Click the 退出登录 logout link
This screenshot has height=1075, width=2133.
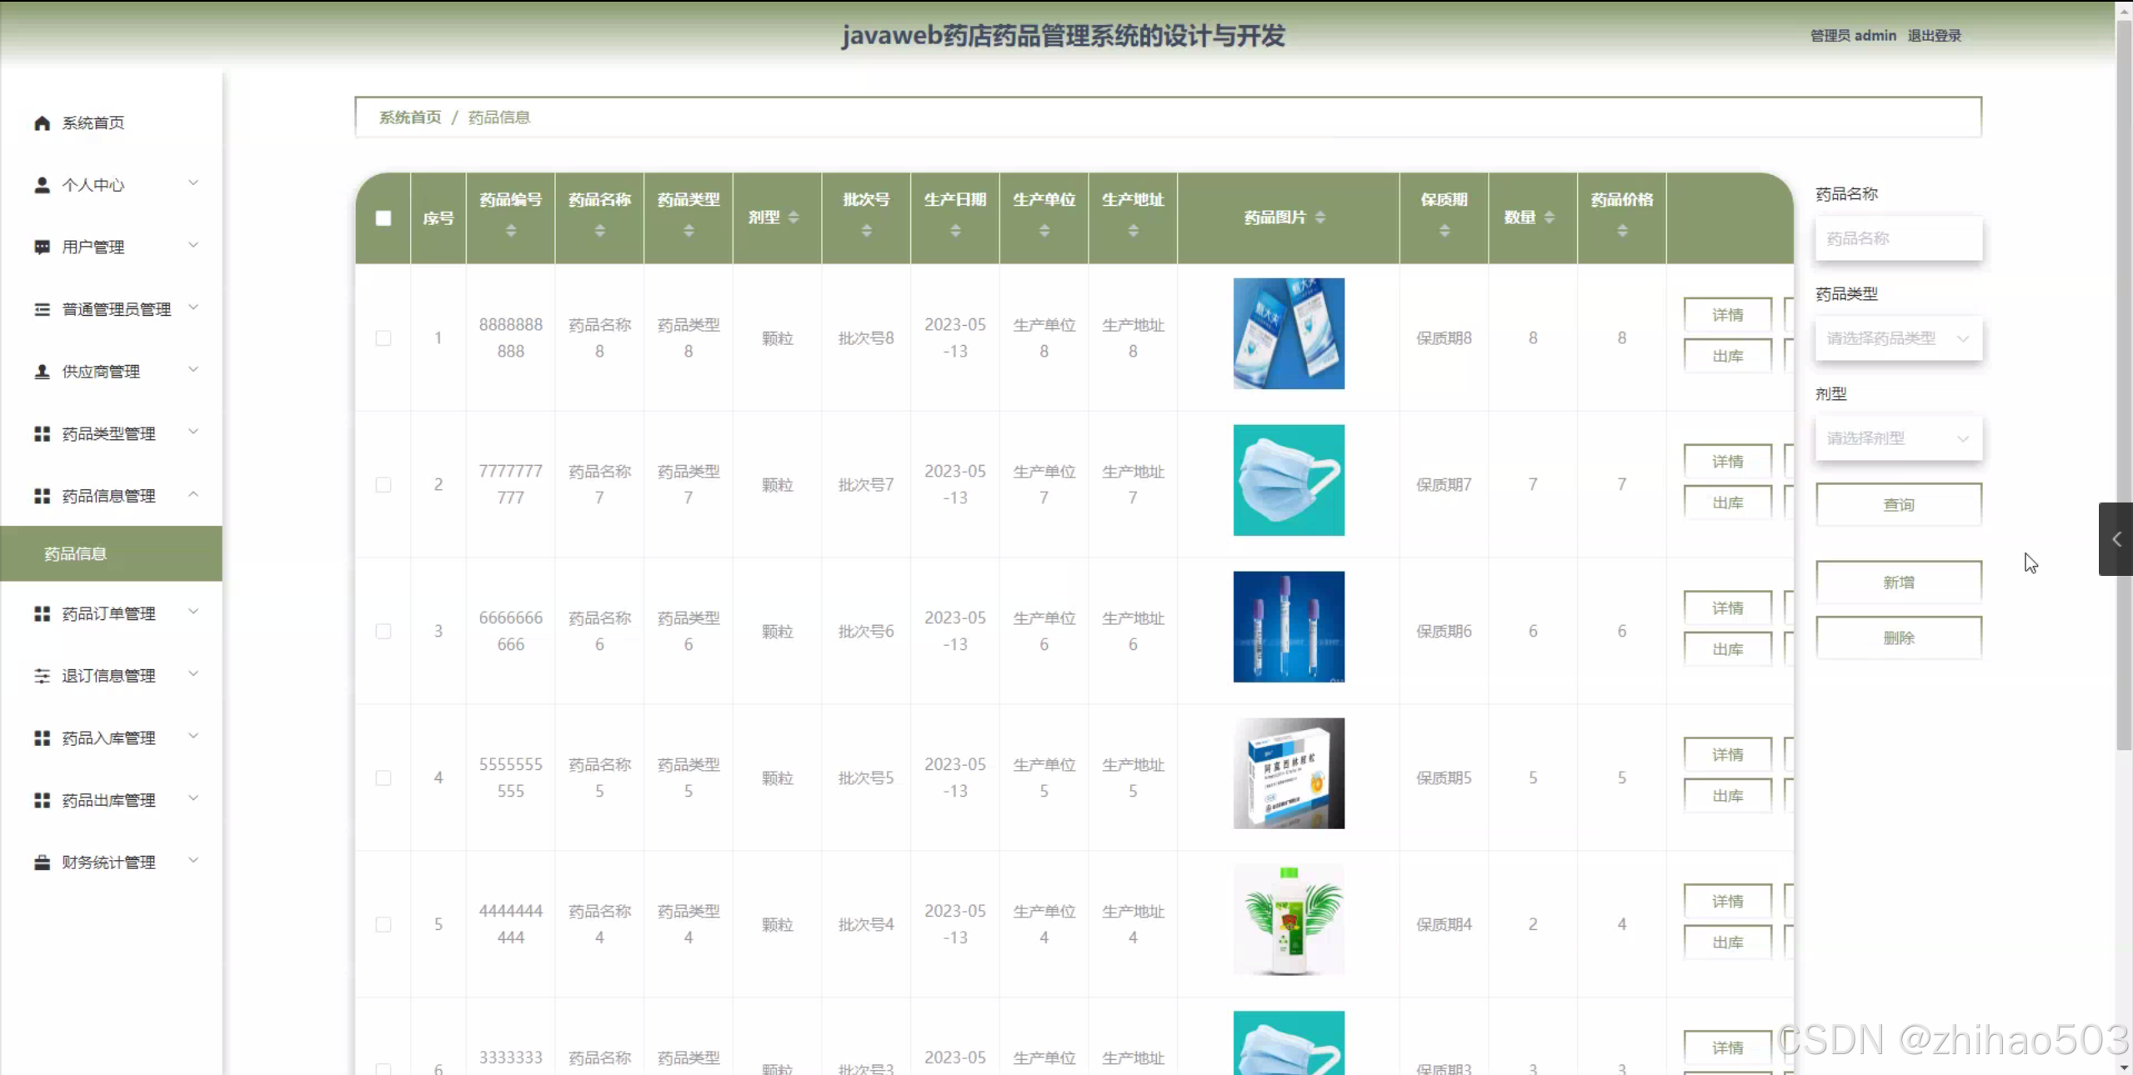point(1934,36)
